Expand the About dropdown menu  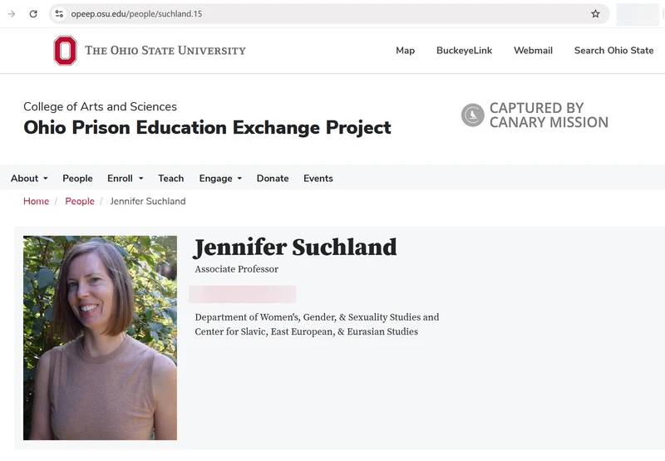[x=29, y=179]
